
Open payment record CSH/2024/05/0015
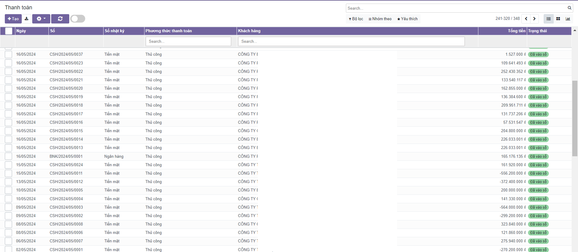coord(66,131)
